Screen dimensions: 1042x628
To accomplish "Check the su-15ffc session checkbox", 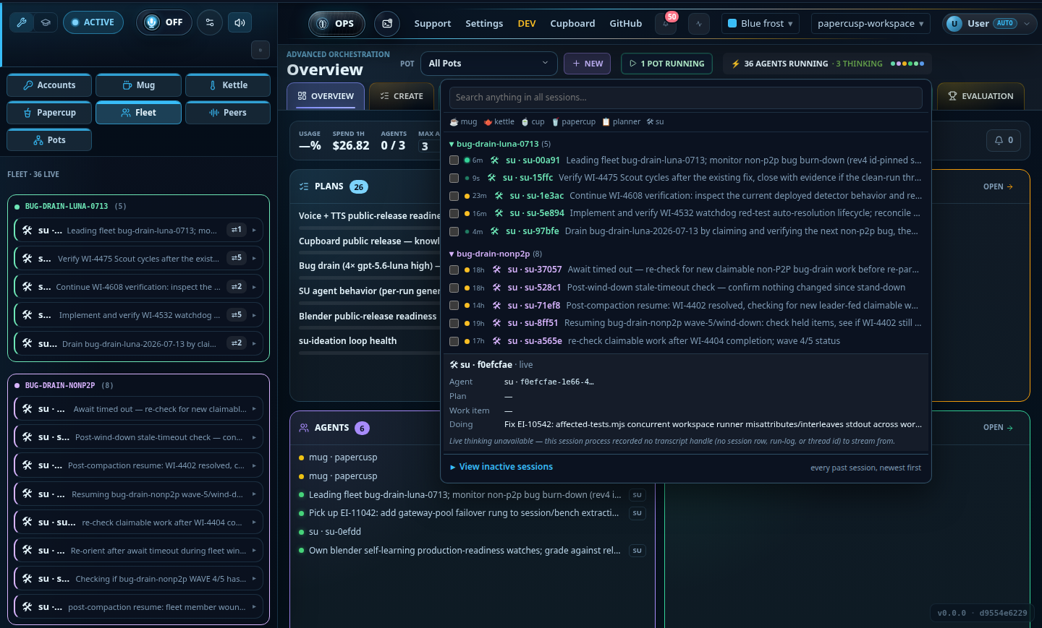I will tap(454, 178).
